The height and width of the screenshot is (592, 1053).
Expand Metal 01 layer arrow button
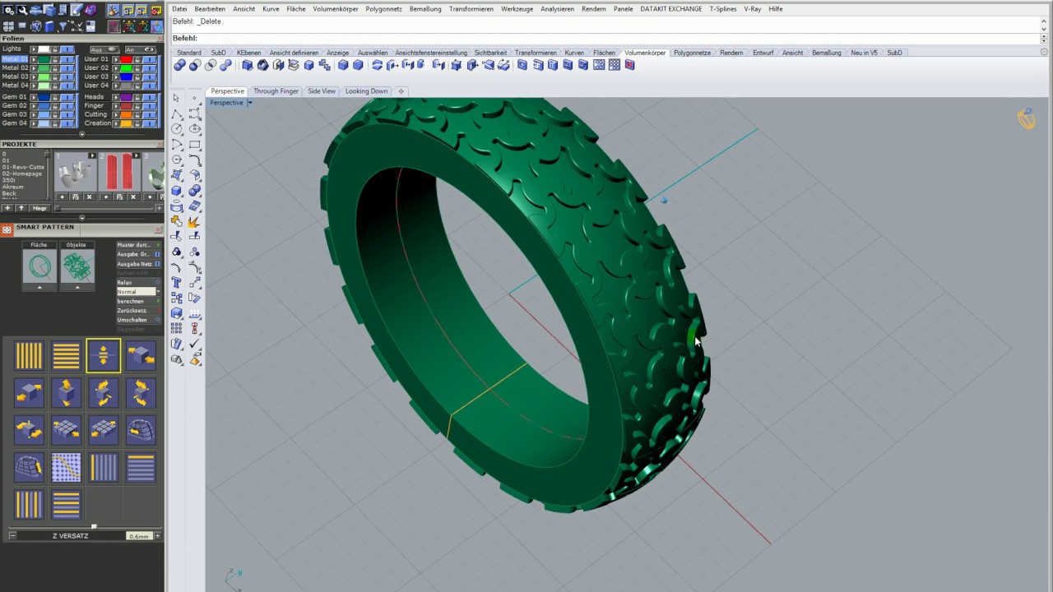coord(34,59)
